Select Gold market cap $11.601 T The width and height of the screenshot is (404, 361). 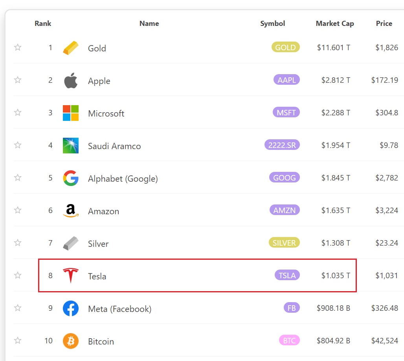click(334, 47)
